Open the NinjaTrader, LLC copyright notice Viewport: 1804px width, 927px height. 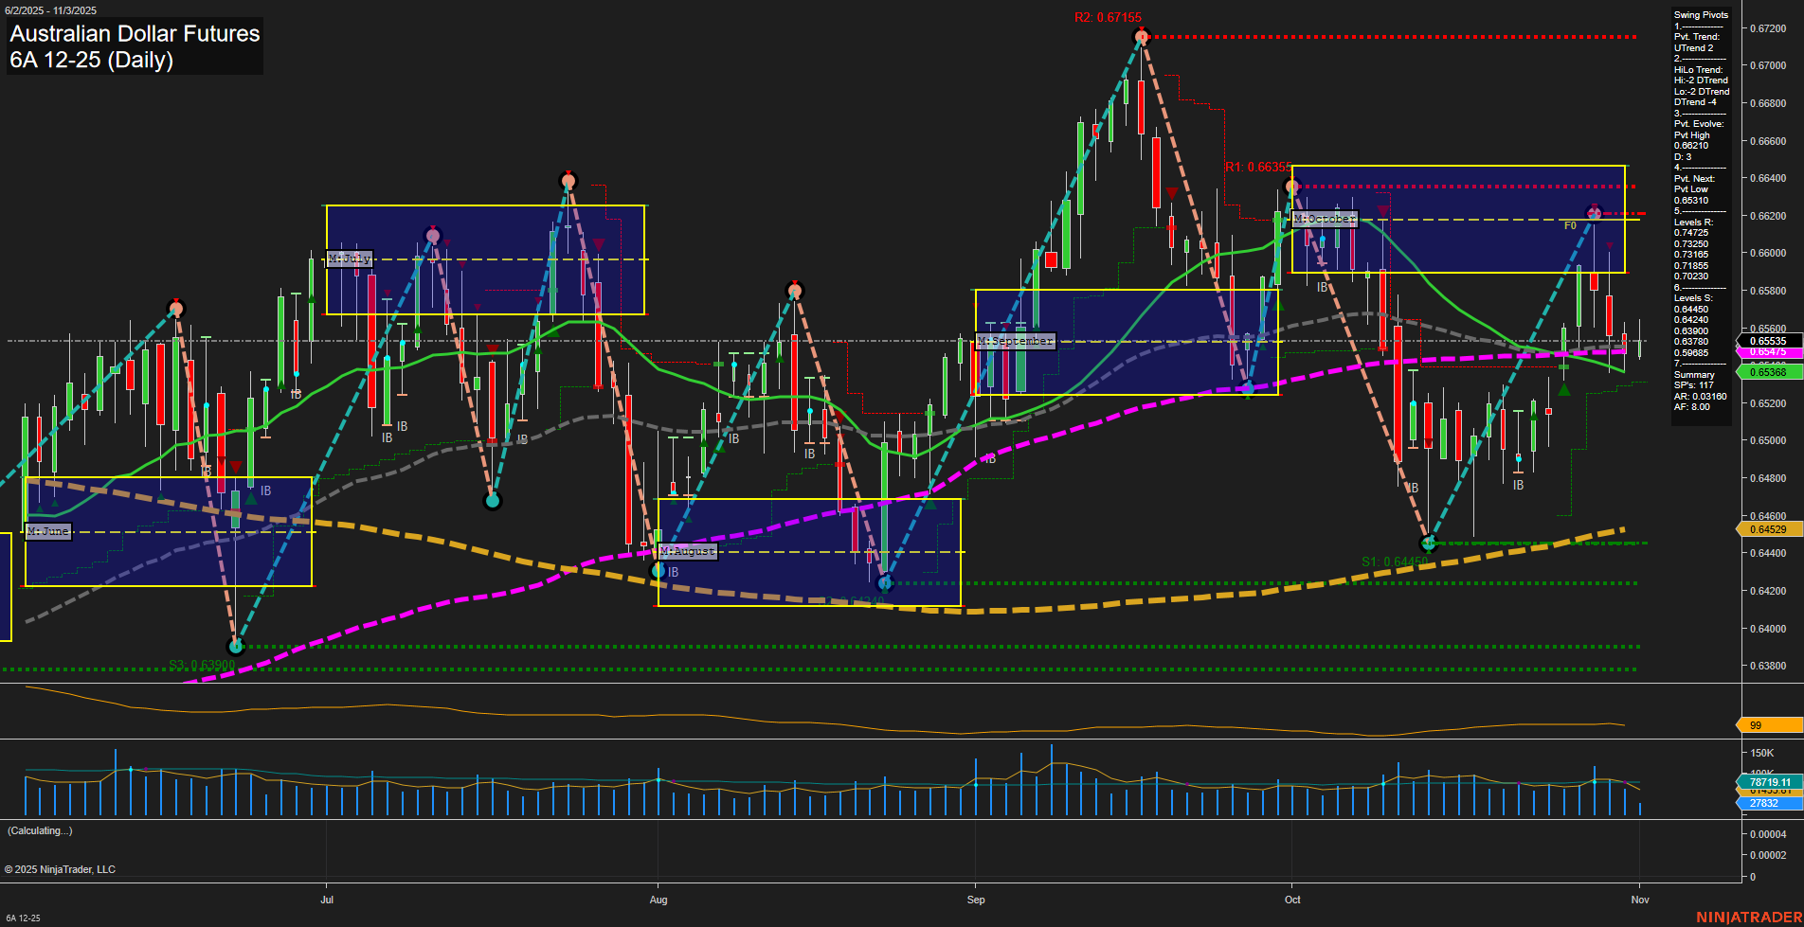(60, 869)
